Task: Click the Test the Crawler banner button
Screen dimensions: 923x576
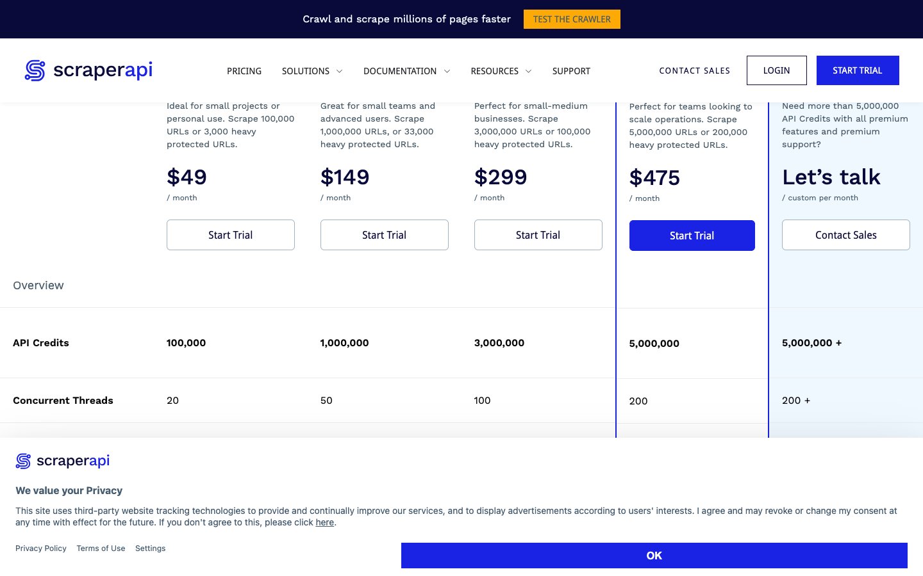Action: click(572, 19)
